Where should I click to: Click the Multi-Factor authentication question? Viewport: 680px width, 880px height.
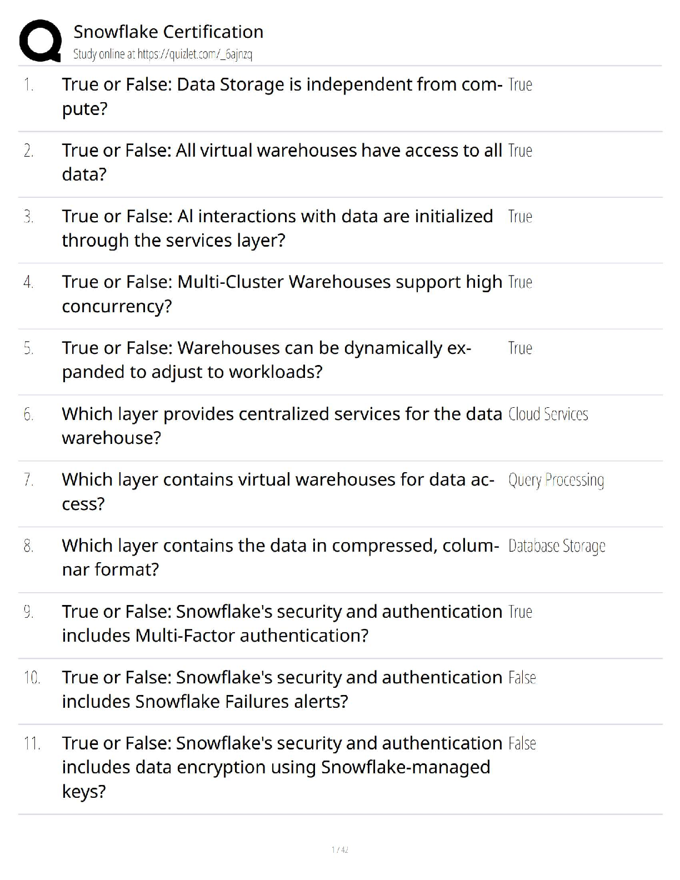pos(282,623)
